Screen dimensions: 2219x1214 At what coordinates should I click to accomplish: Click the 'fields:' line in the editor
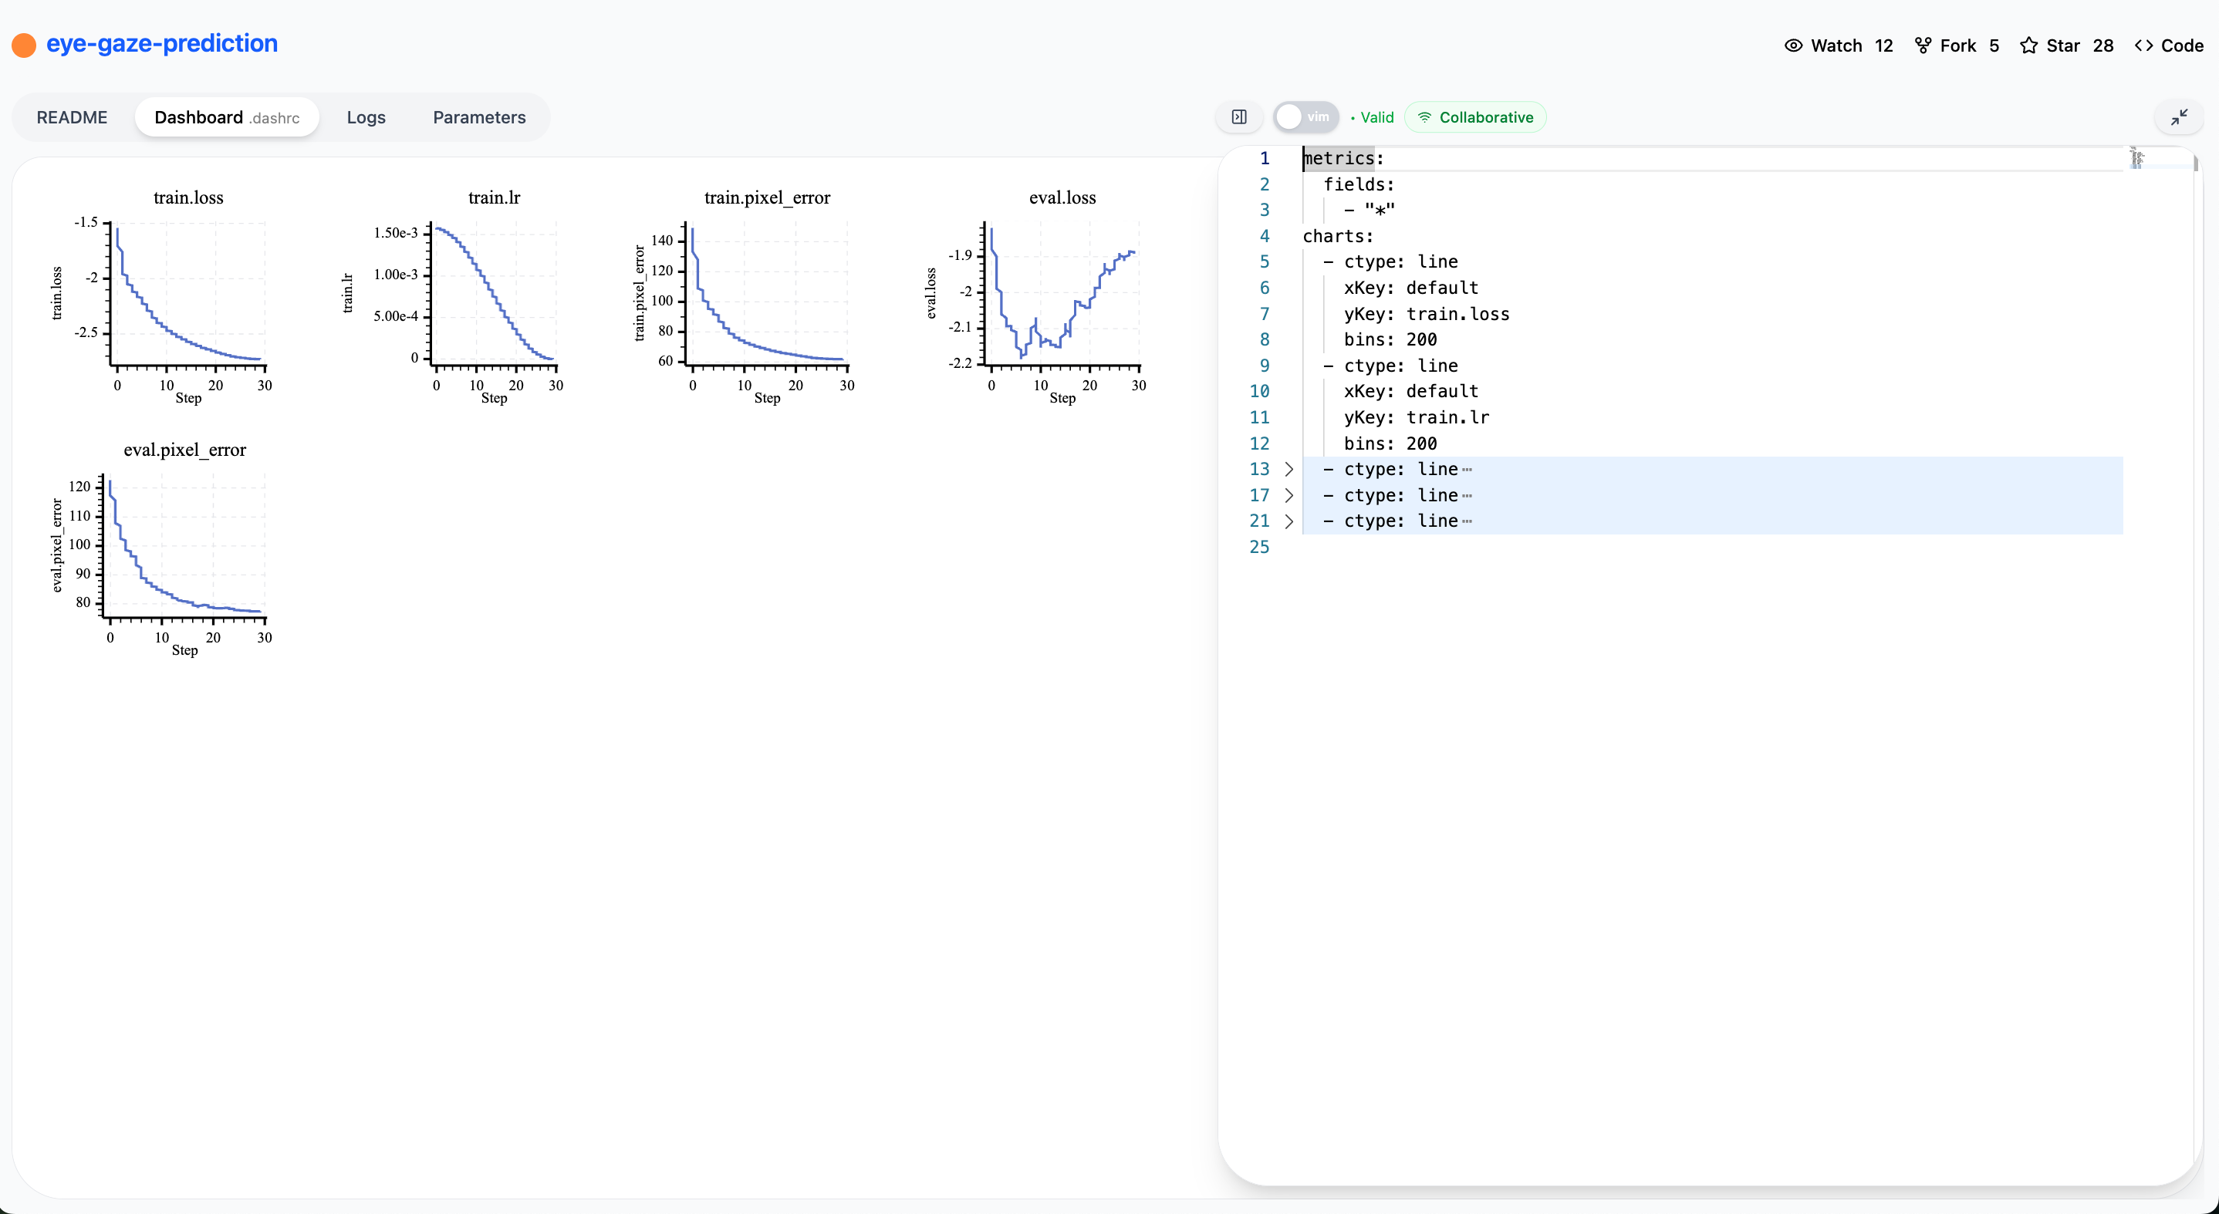1359,184
